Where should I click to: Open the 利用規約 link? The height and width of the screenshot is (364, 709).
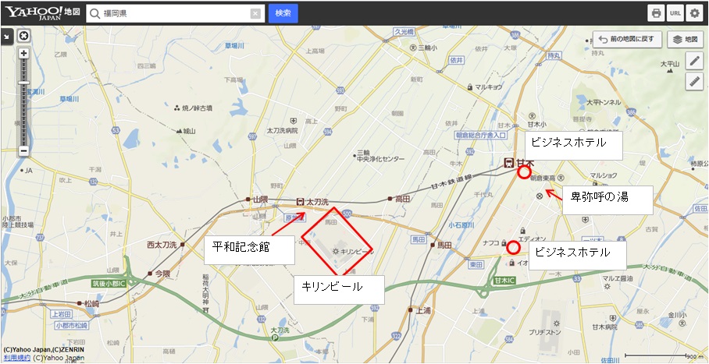click(16, 357)
